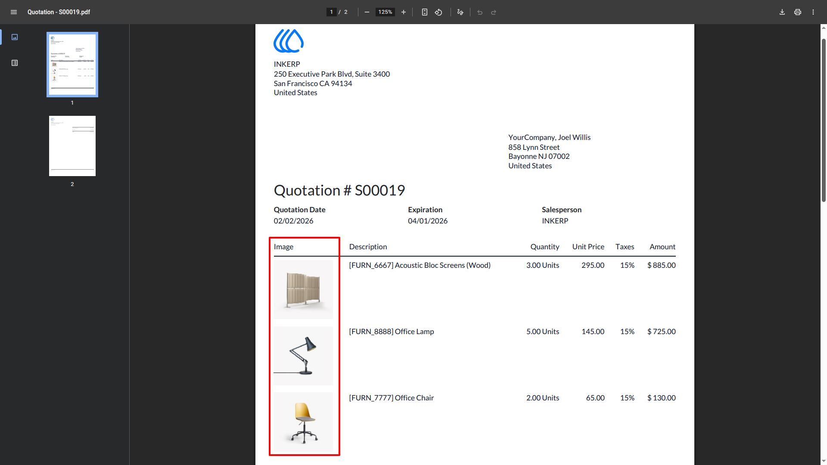Zoom out with the minus icon
Image resolution: width=827 pixels, height=465 pixels.
point(367,12)
